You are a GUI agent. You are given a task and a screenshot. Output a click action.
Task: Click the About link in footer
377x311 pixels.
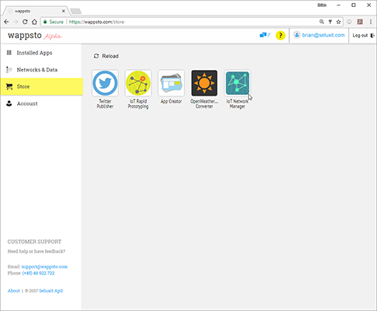pyautogui.click(x=14, y=291)
